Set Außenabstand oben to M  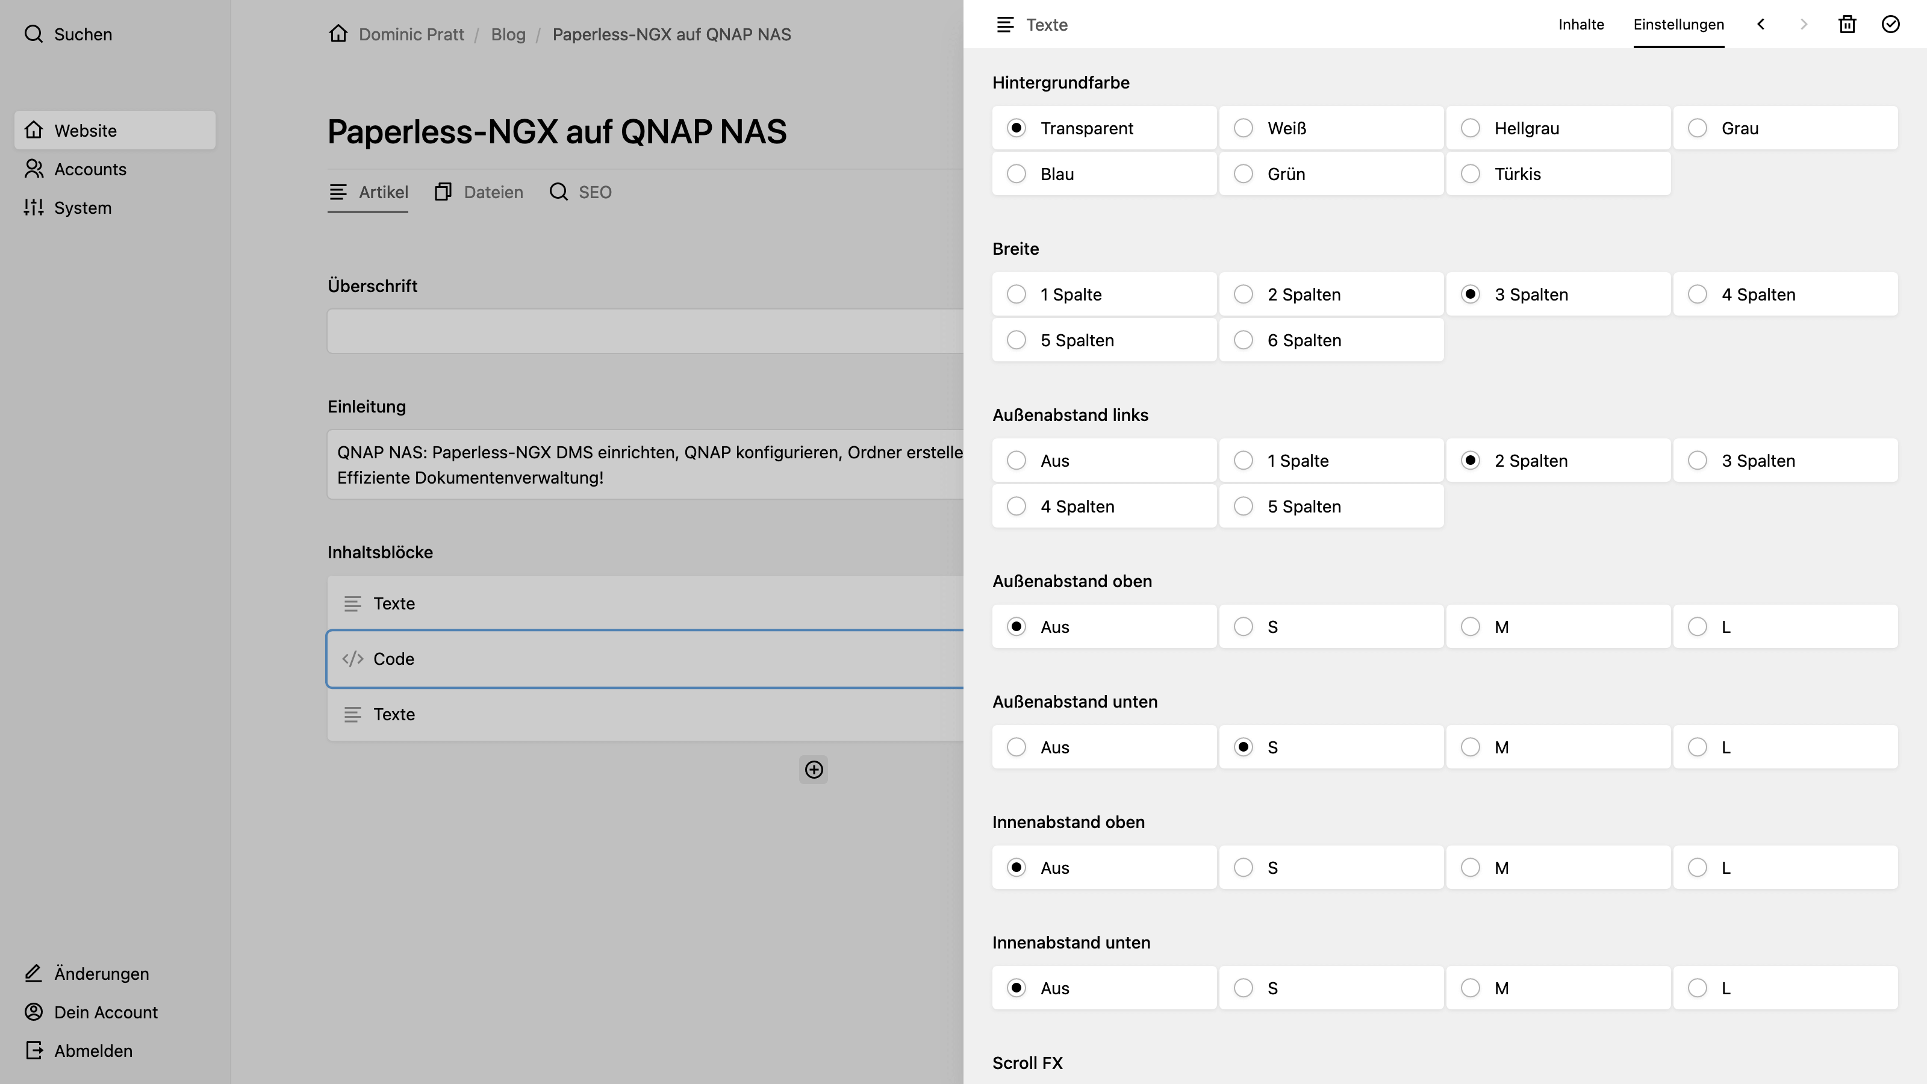[1557, 627]
